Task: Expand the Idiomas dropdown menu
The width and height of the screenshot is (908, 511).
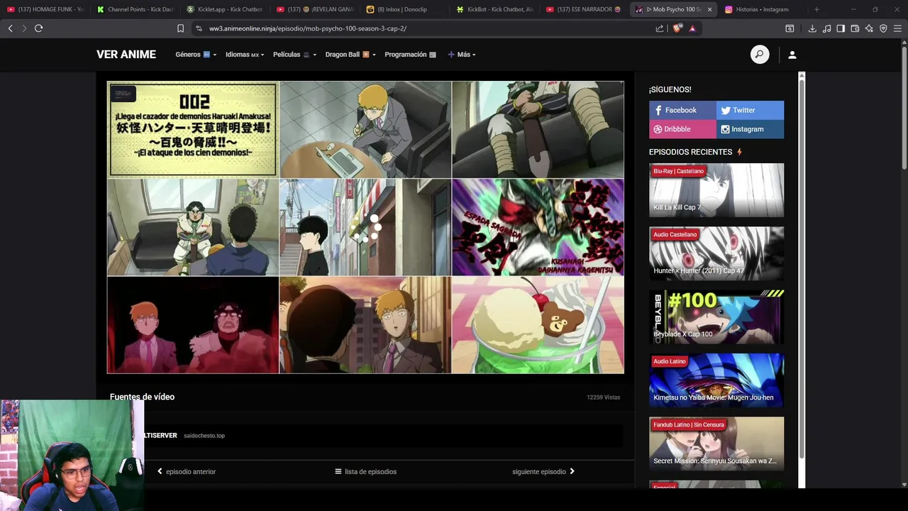Action: [245, 55]
